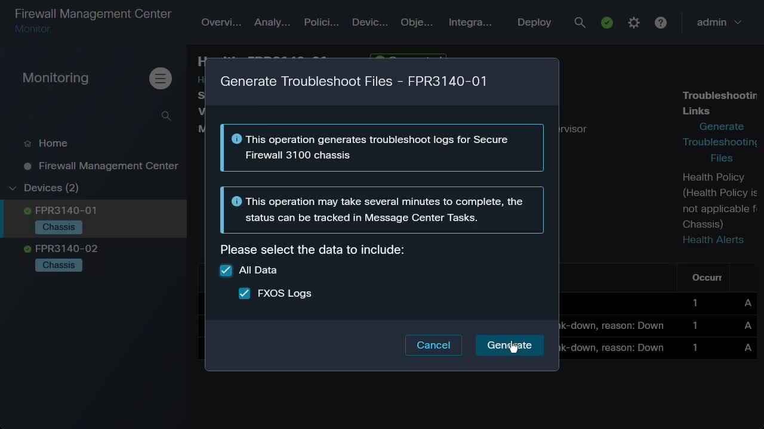Uncheck the All Data checkbox
This screenshot has width=764, height=429.
click(226, 271)
